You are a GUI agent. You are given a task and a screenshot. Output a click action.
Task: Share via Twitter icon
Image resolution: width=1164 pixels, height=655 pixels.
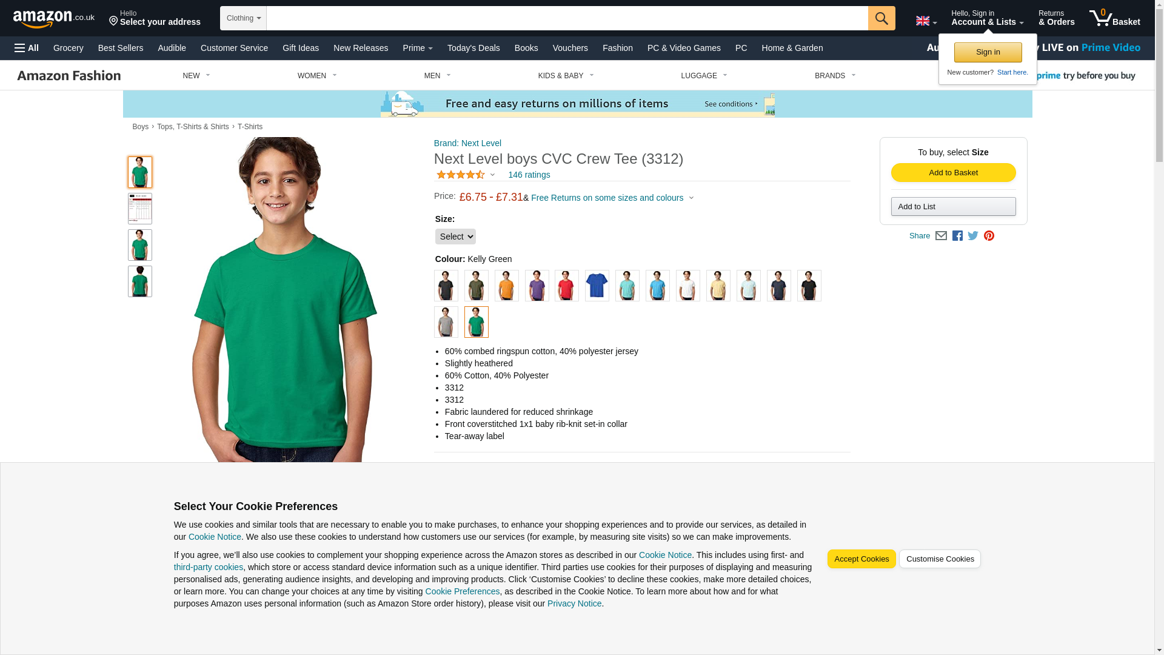(973, 236)
